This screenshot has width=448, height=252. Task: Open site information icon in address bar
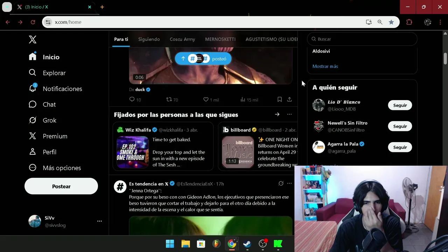point(48,22)
